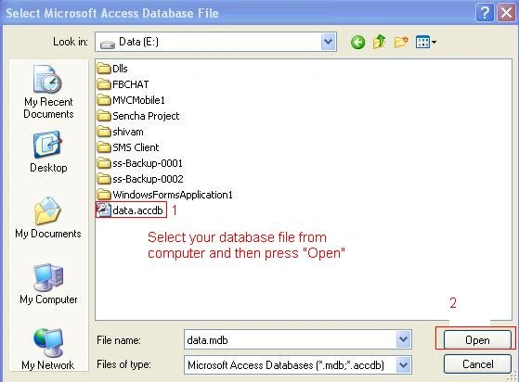
Task: Click the Cancel button
Action: coord(477,363)
